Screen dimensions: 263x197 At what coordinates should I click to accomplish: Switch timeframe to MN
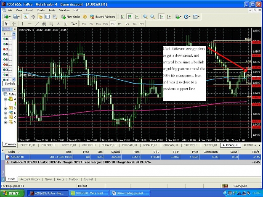tap(141, 24)
